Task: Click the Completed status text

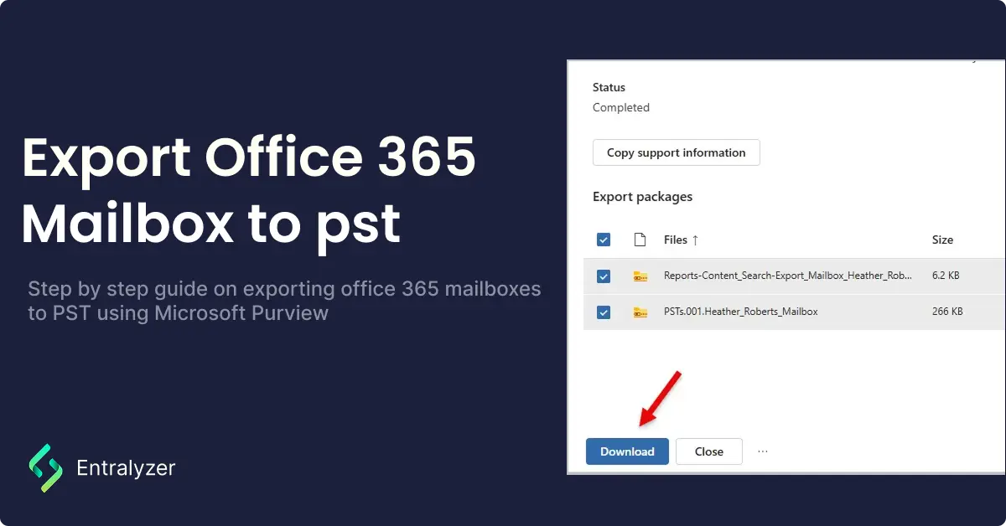Action: pos(621,107)
